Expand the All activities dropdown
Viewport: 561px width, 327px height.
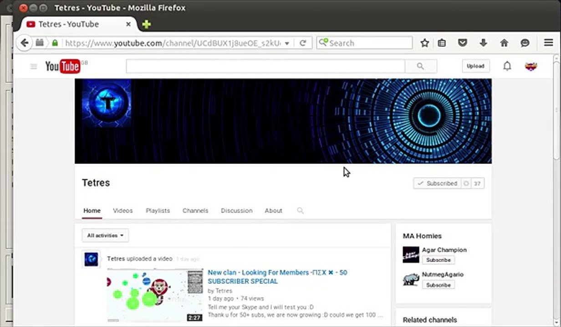105,235
